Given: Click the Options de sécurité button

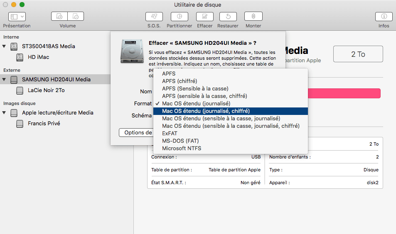Looking at the screenshot, I should (136, 133).
